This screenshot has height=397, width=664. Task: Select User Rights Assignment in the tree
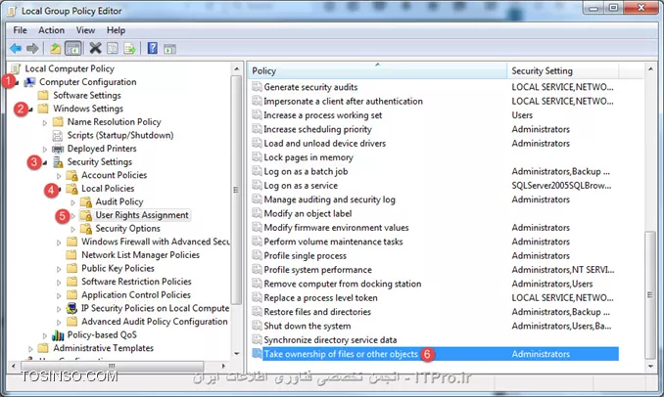142,215
